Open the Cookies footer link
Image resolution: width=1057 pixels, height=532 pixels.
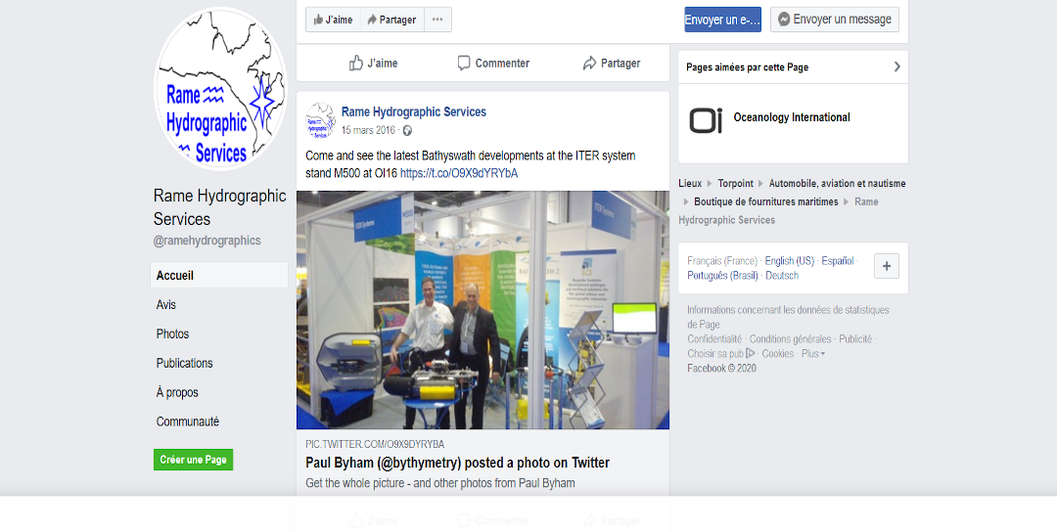777,354
